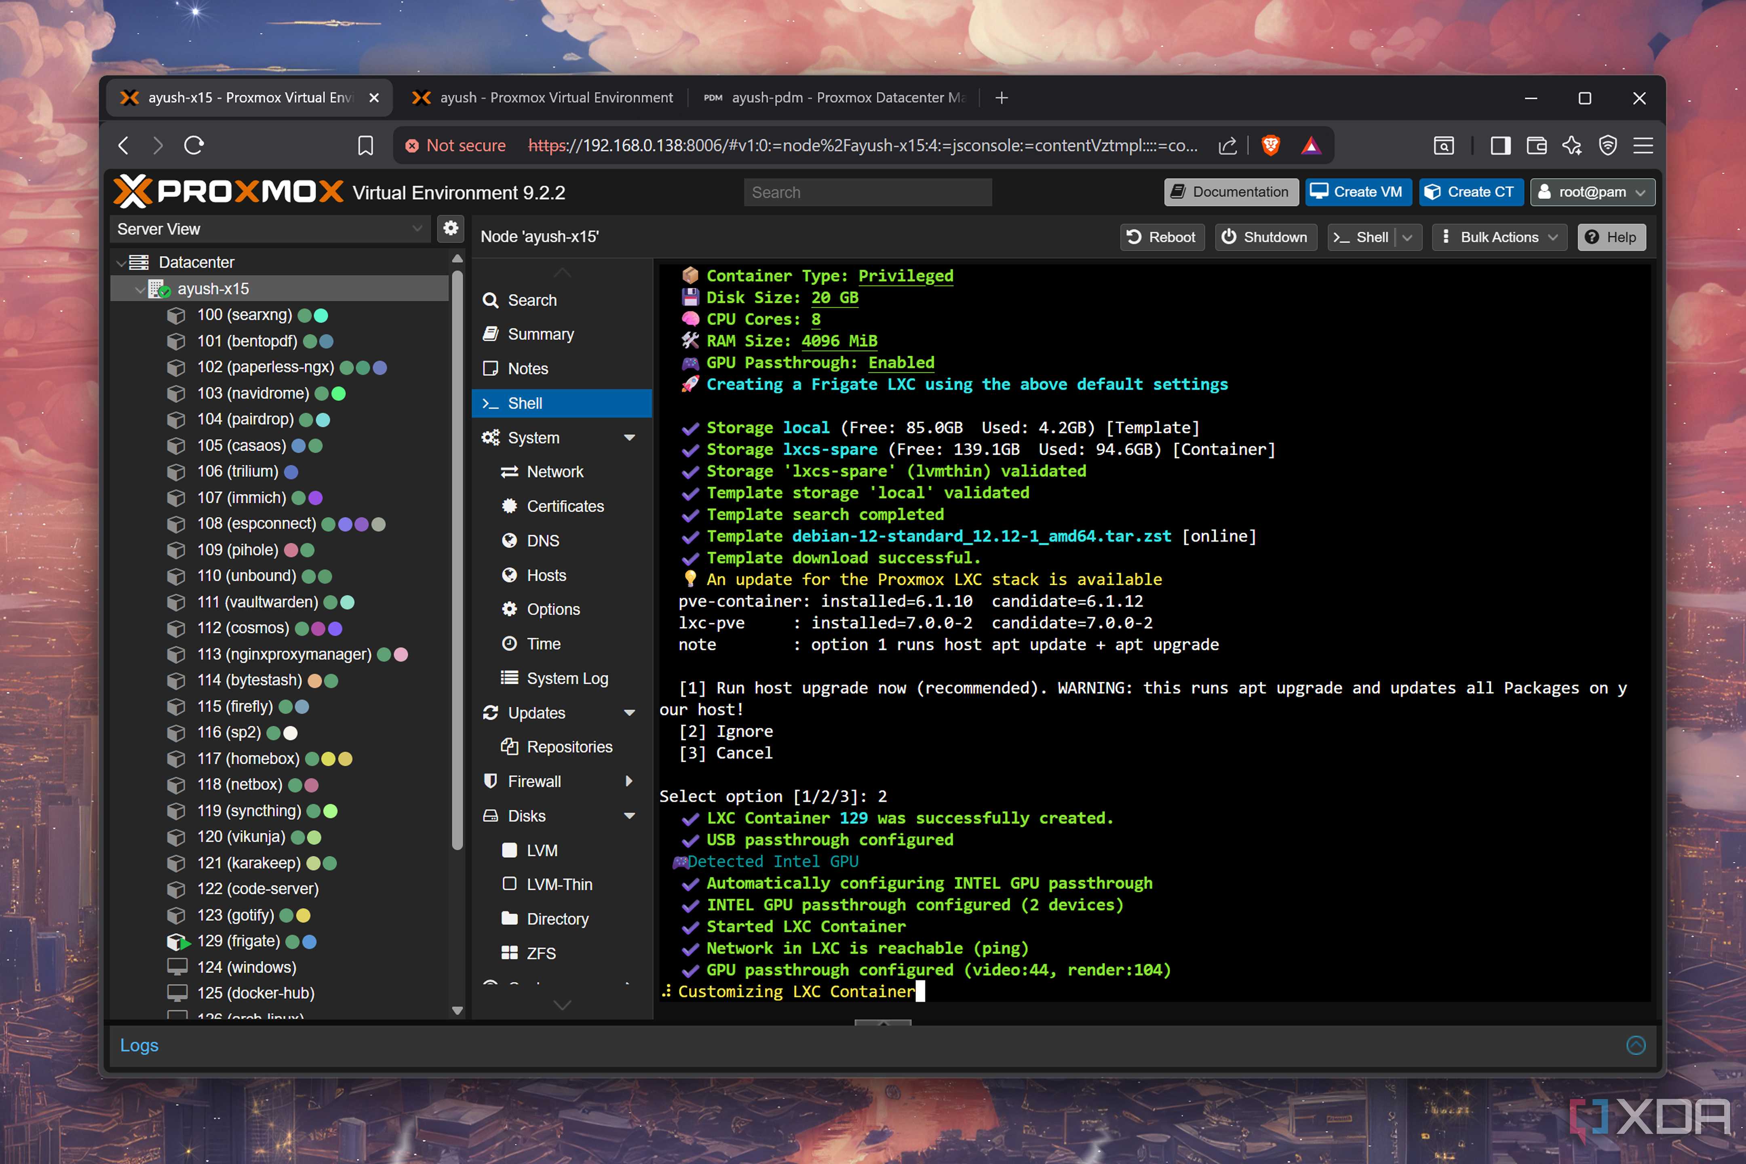Open Leo AI sparkle icon
Screen dimensions: 1746x1164
tap(1571, 145)
